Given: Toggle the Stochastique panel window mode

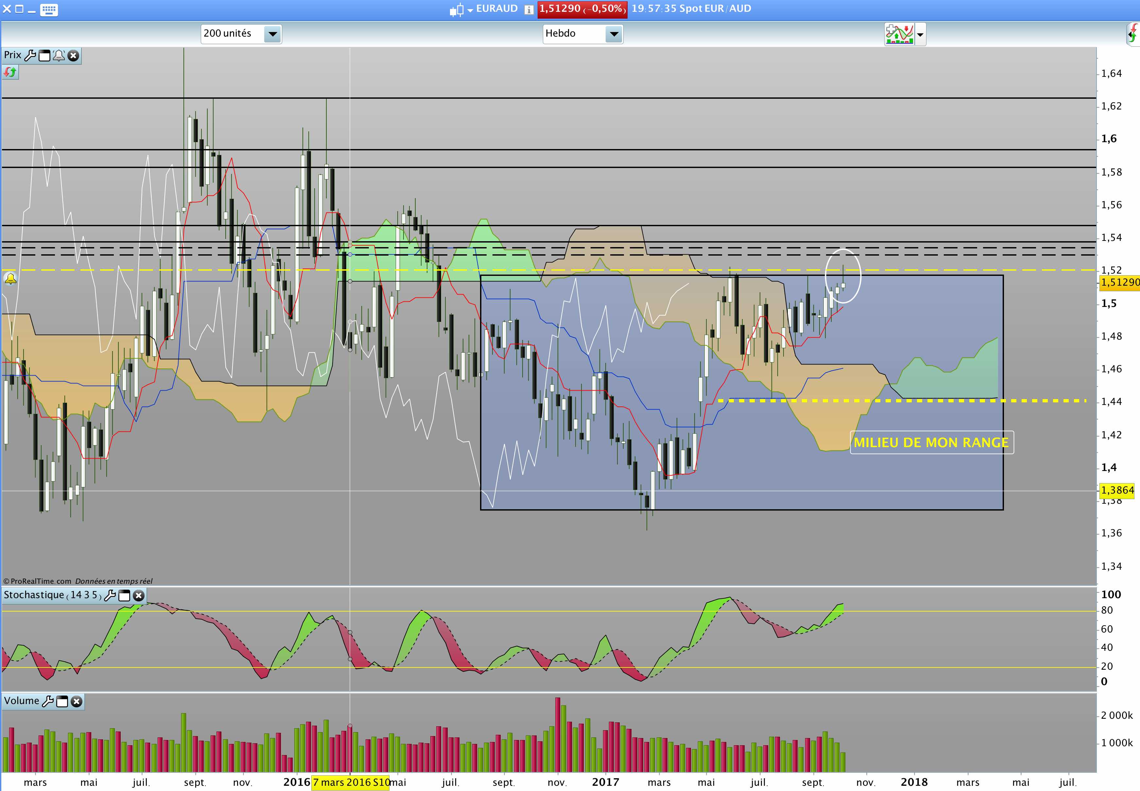Looking at the screenshot, I should point(125,595).
